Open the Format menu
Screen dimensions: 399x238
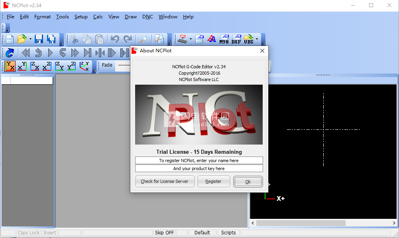click(x=43, y=17)
